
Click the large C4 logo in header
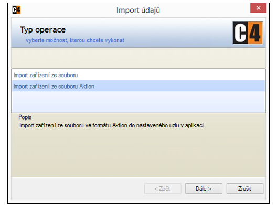point(248,33)
